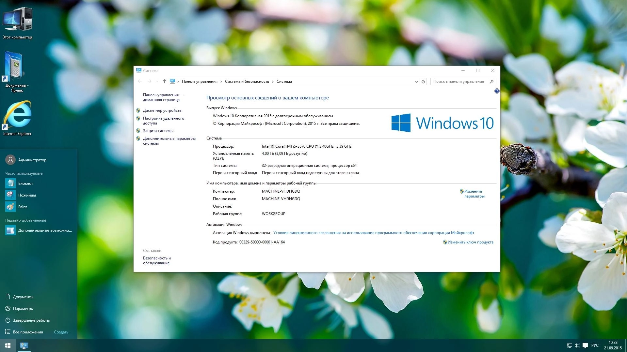This screenshot has width=627, height=352.
Task: Click Панель управления breadcrumb in address bar
Action: tap(200, 81)
